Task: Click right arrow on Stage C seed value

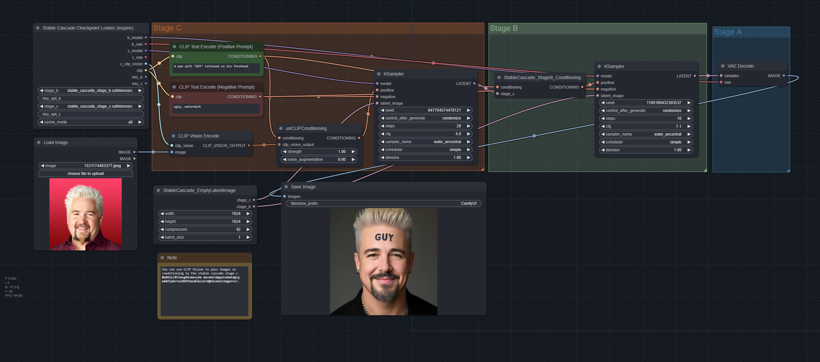Action: tap(468, 110)
